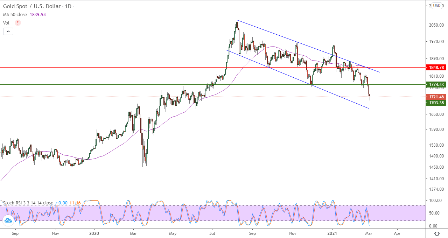Click the 1721.46 current price label

point(436,97)
